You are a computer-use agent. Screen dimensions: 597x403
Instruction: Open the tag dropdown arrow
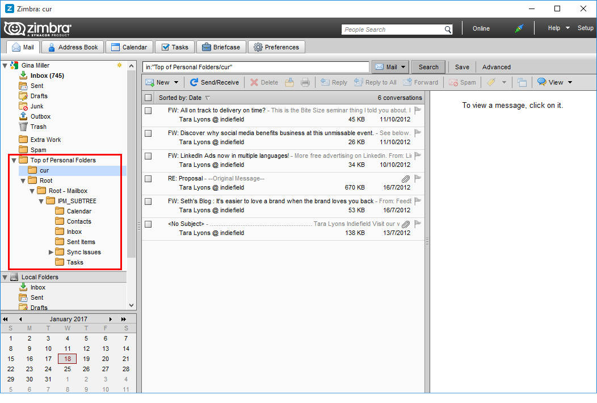[504, 82]
